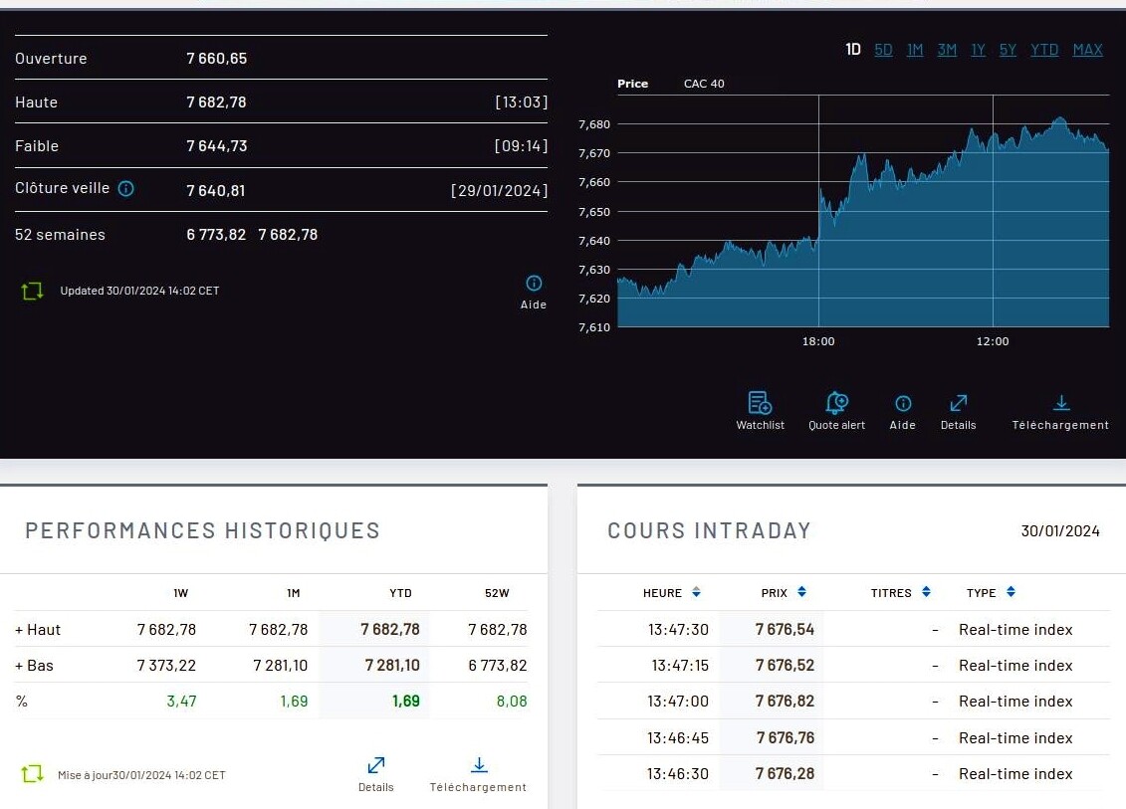This screenshot has width=1126, height=809.
Task: Switch chart to 5Y range
Action: [x=1008, y=50]
